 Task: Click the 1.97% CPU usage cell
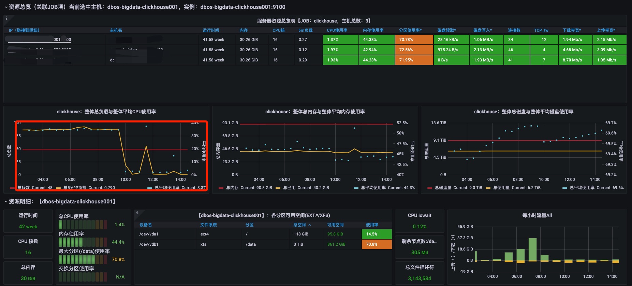[341, 50]
